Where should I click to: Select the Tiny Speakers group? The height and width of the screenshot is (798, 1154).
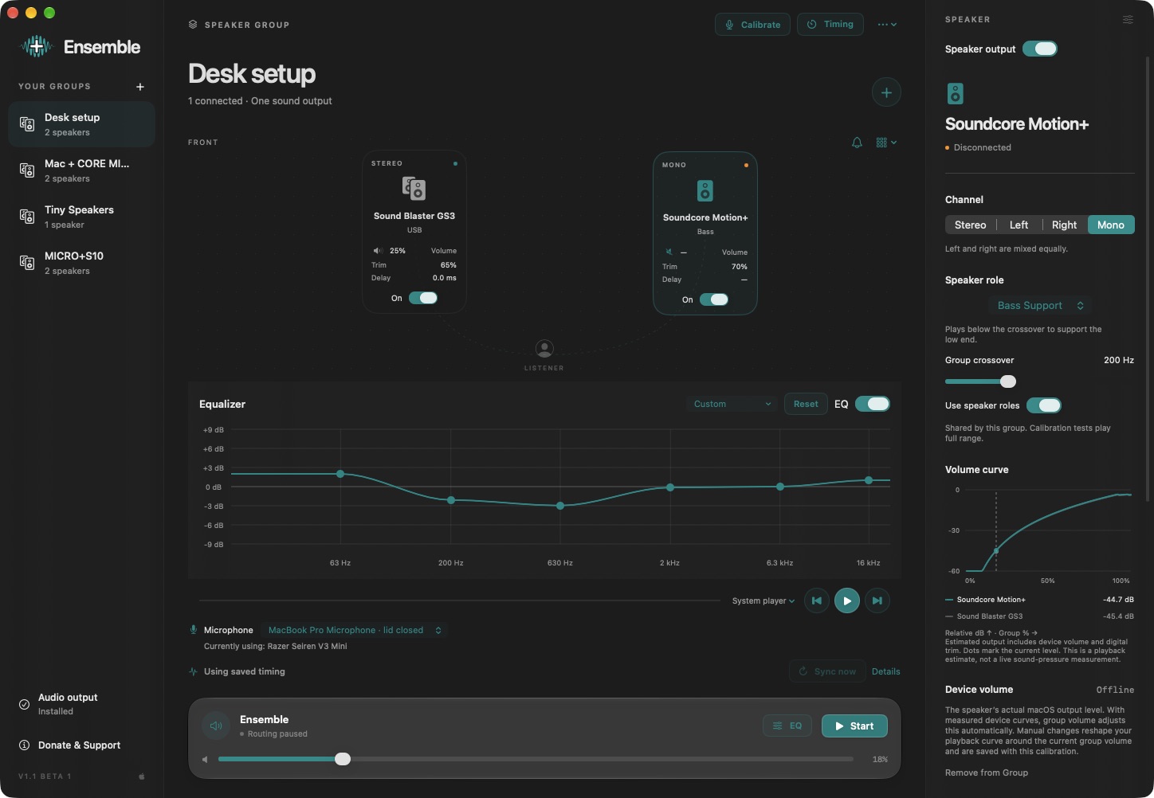(x=81, y=217)
